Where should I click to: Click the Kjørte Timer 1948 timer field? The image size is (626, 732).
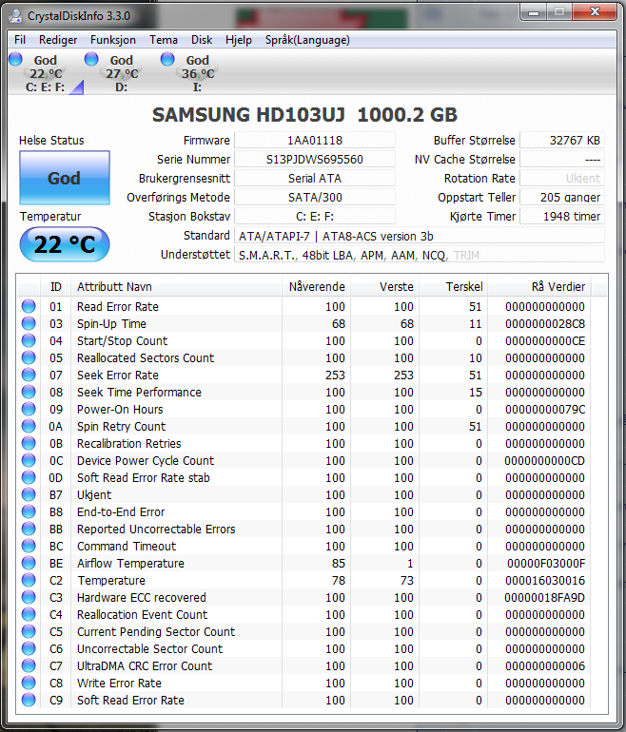562,217
